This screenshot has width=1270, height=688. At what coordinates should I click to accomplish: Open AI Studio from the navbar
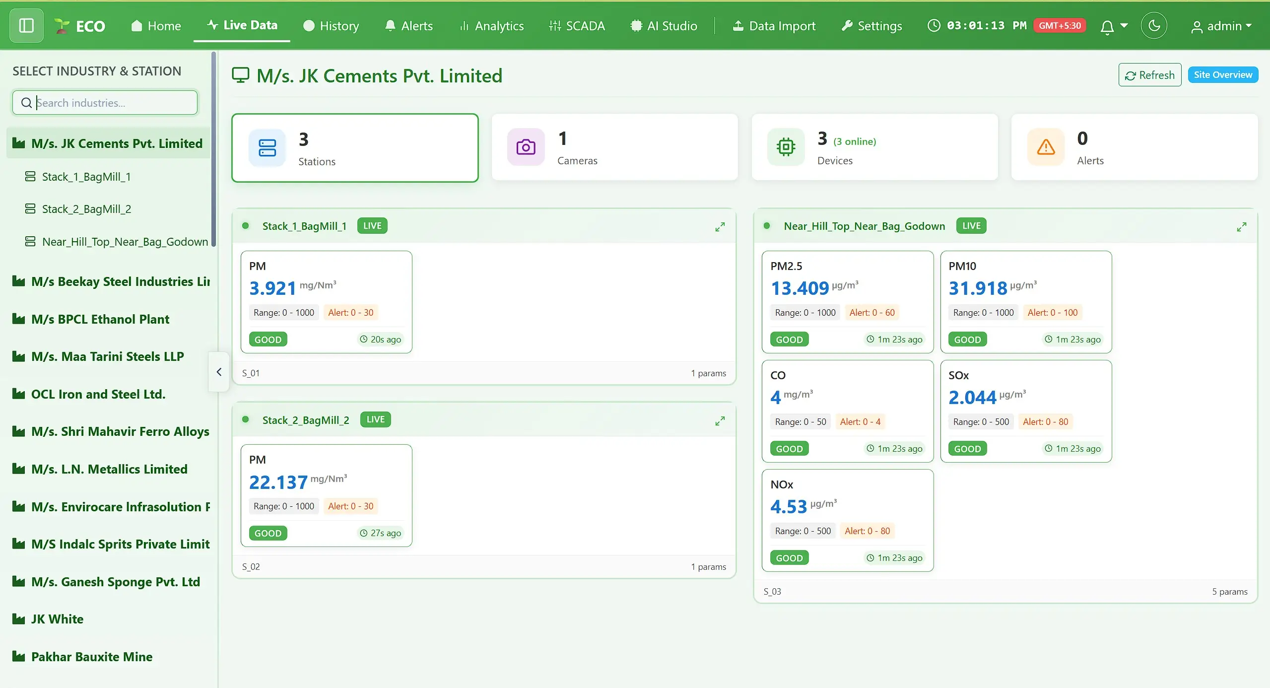point(664,26)
